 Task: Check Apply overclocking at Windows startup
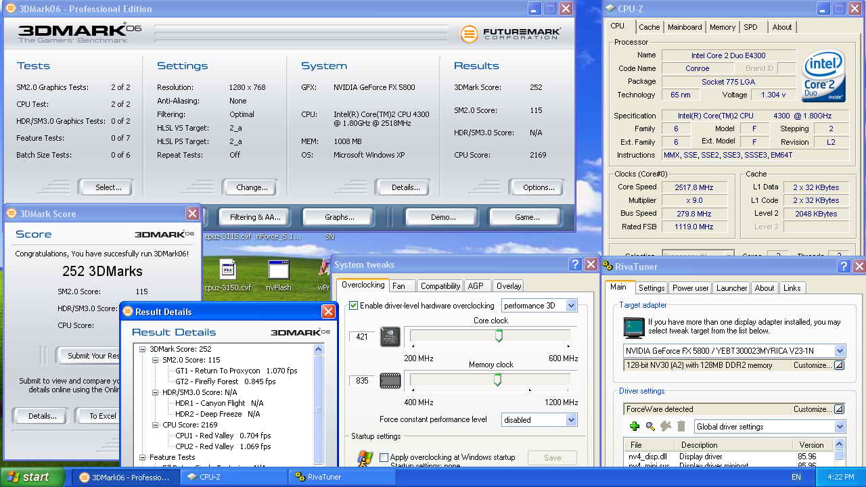click(384, 457)
